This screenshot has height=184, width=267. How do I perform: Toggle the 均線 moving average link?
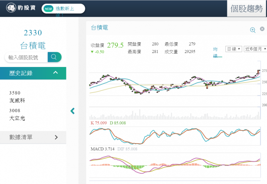point(215,53)
